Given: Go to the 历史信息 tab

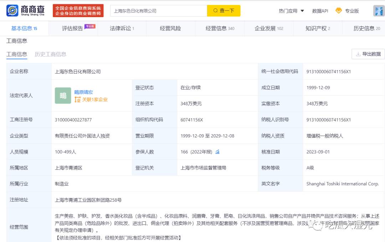Looking at the screenshot, I should point(366,29).
